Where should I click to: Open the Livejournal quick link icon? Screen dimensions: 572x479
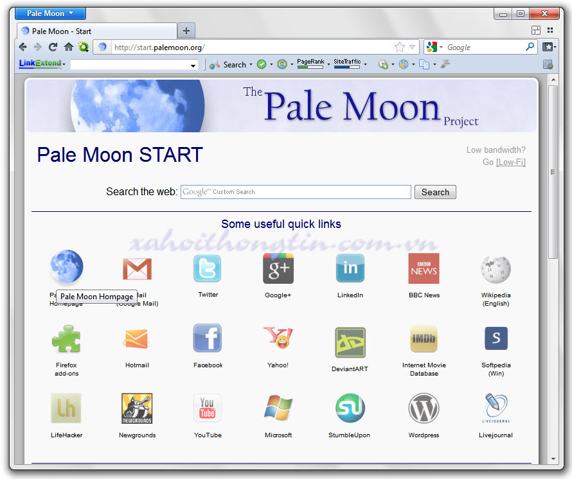point(496,408)
